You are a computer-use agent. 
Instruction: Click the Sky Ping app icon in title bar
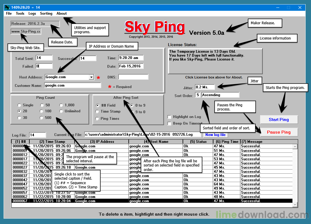[x=7, y=7]
